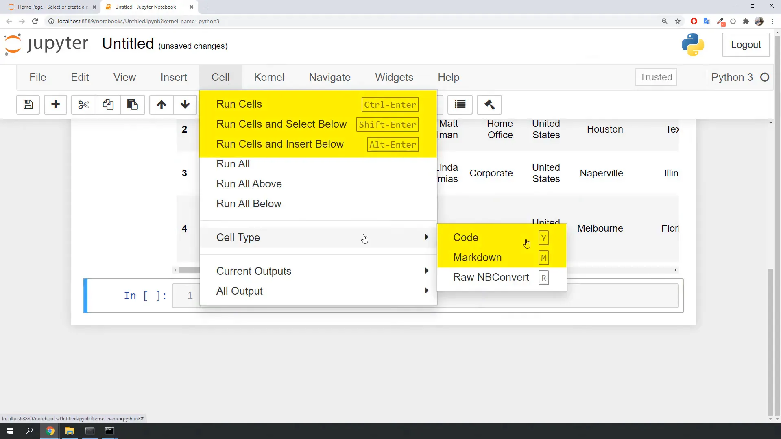Change cell type to Markdown
Viewport: 781px width, 439px height.
(x=477, y=257)
